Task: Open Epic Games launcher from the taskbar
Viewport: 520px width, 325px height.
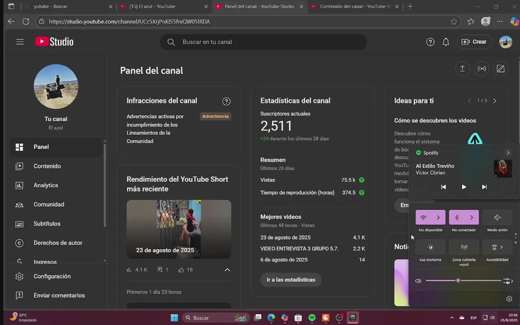Action: pyautogui.click(x=353, y=318)
